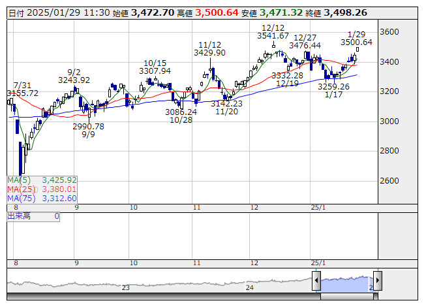426x307 pixels.
Task: Click the date 2025/01/29 11:30 in header
Action: coord(68,12)
